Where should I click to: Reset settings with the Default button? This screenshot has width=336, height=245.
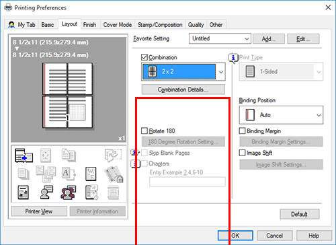click(x=300, y=214)
